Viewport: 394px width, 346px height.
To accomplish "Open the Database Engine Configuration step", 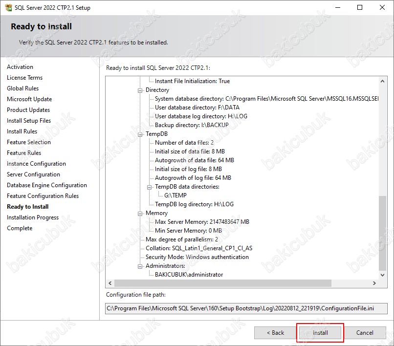I will (x=47, y=185).
